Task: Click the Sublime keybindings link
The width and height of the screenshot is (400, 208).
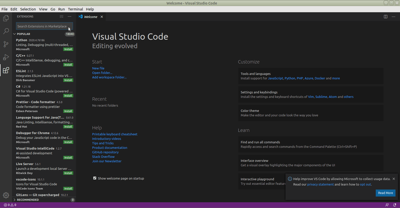Action: (321, 97)
